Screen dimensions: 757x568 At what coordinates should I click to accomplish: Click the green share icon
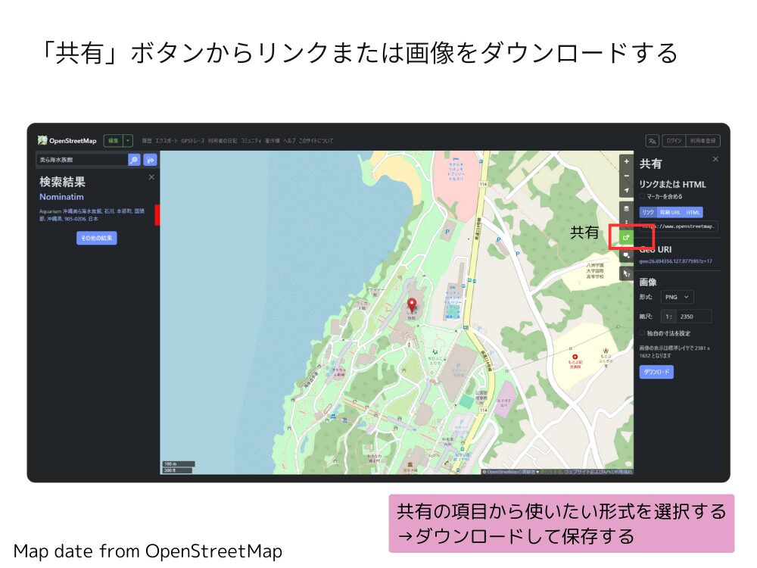(626, 238)
